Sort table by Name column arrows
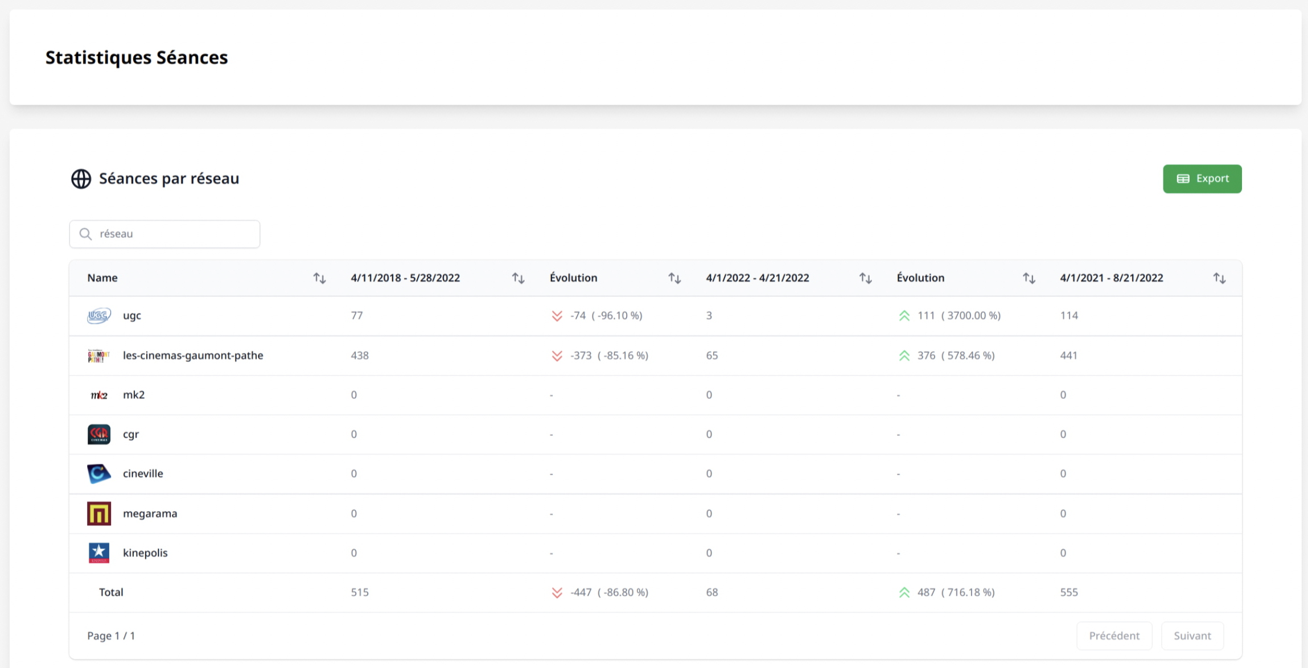Screen dimensions: 1308x668 [319, 278]
